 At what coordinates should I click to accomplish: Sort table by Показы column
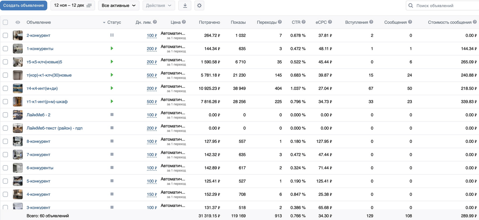[238, 22]
